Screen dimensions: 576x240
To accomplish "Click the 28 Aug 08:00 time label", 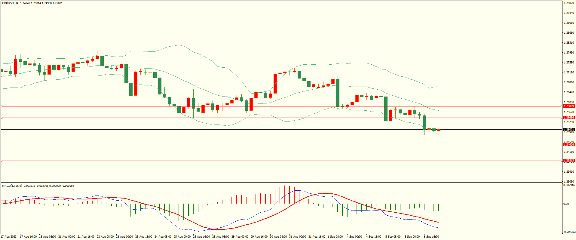I will click(221, 236).
